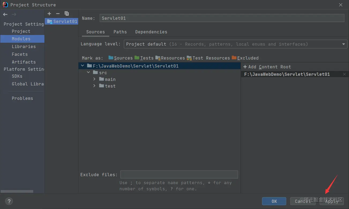This screenshot has width=349, height=209.
Task: Mark folder as Test Resources
Action: click(x=208, y=58)
